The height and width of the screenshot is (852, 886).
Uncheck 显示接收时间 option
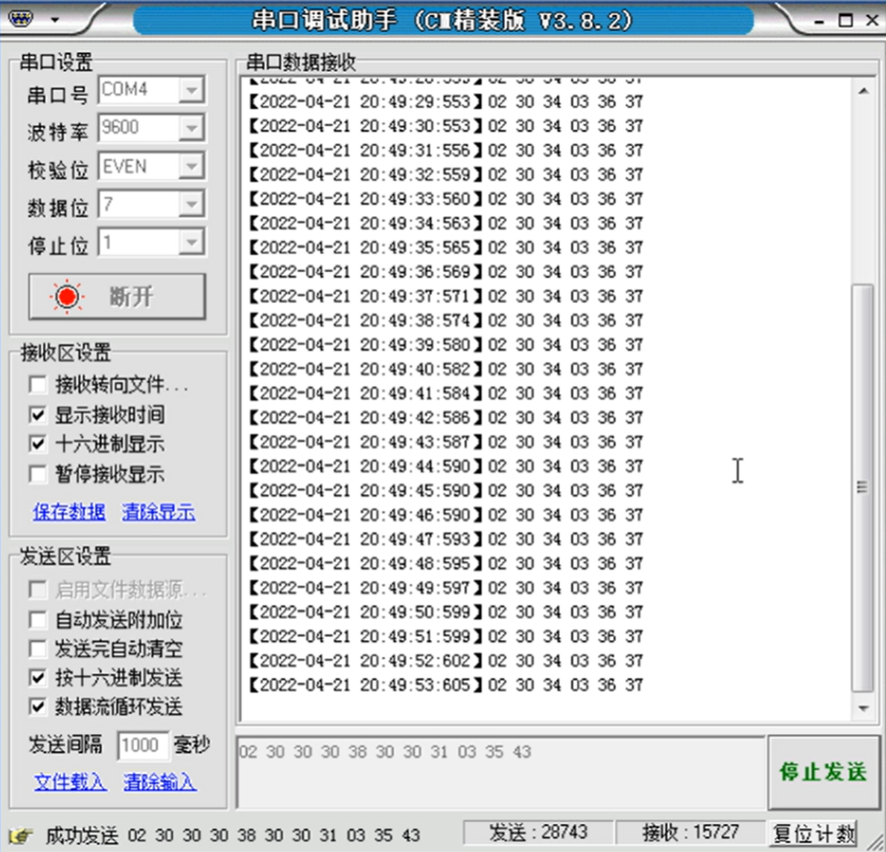click(x=38, y=414)
